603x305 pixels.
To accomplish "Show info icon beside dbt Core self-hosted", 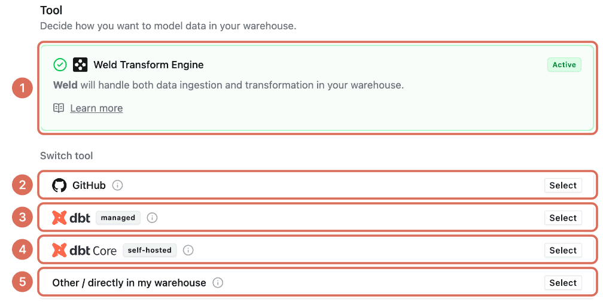I will 188,251.
